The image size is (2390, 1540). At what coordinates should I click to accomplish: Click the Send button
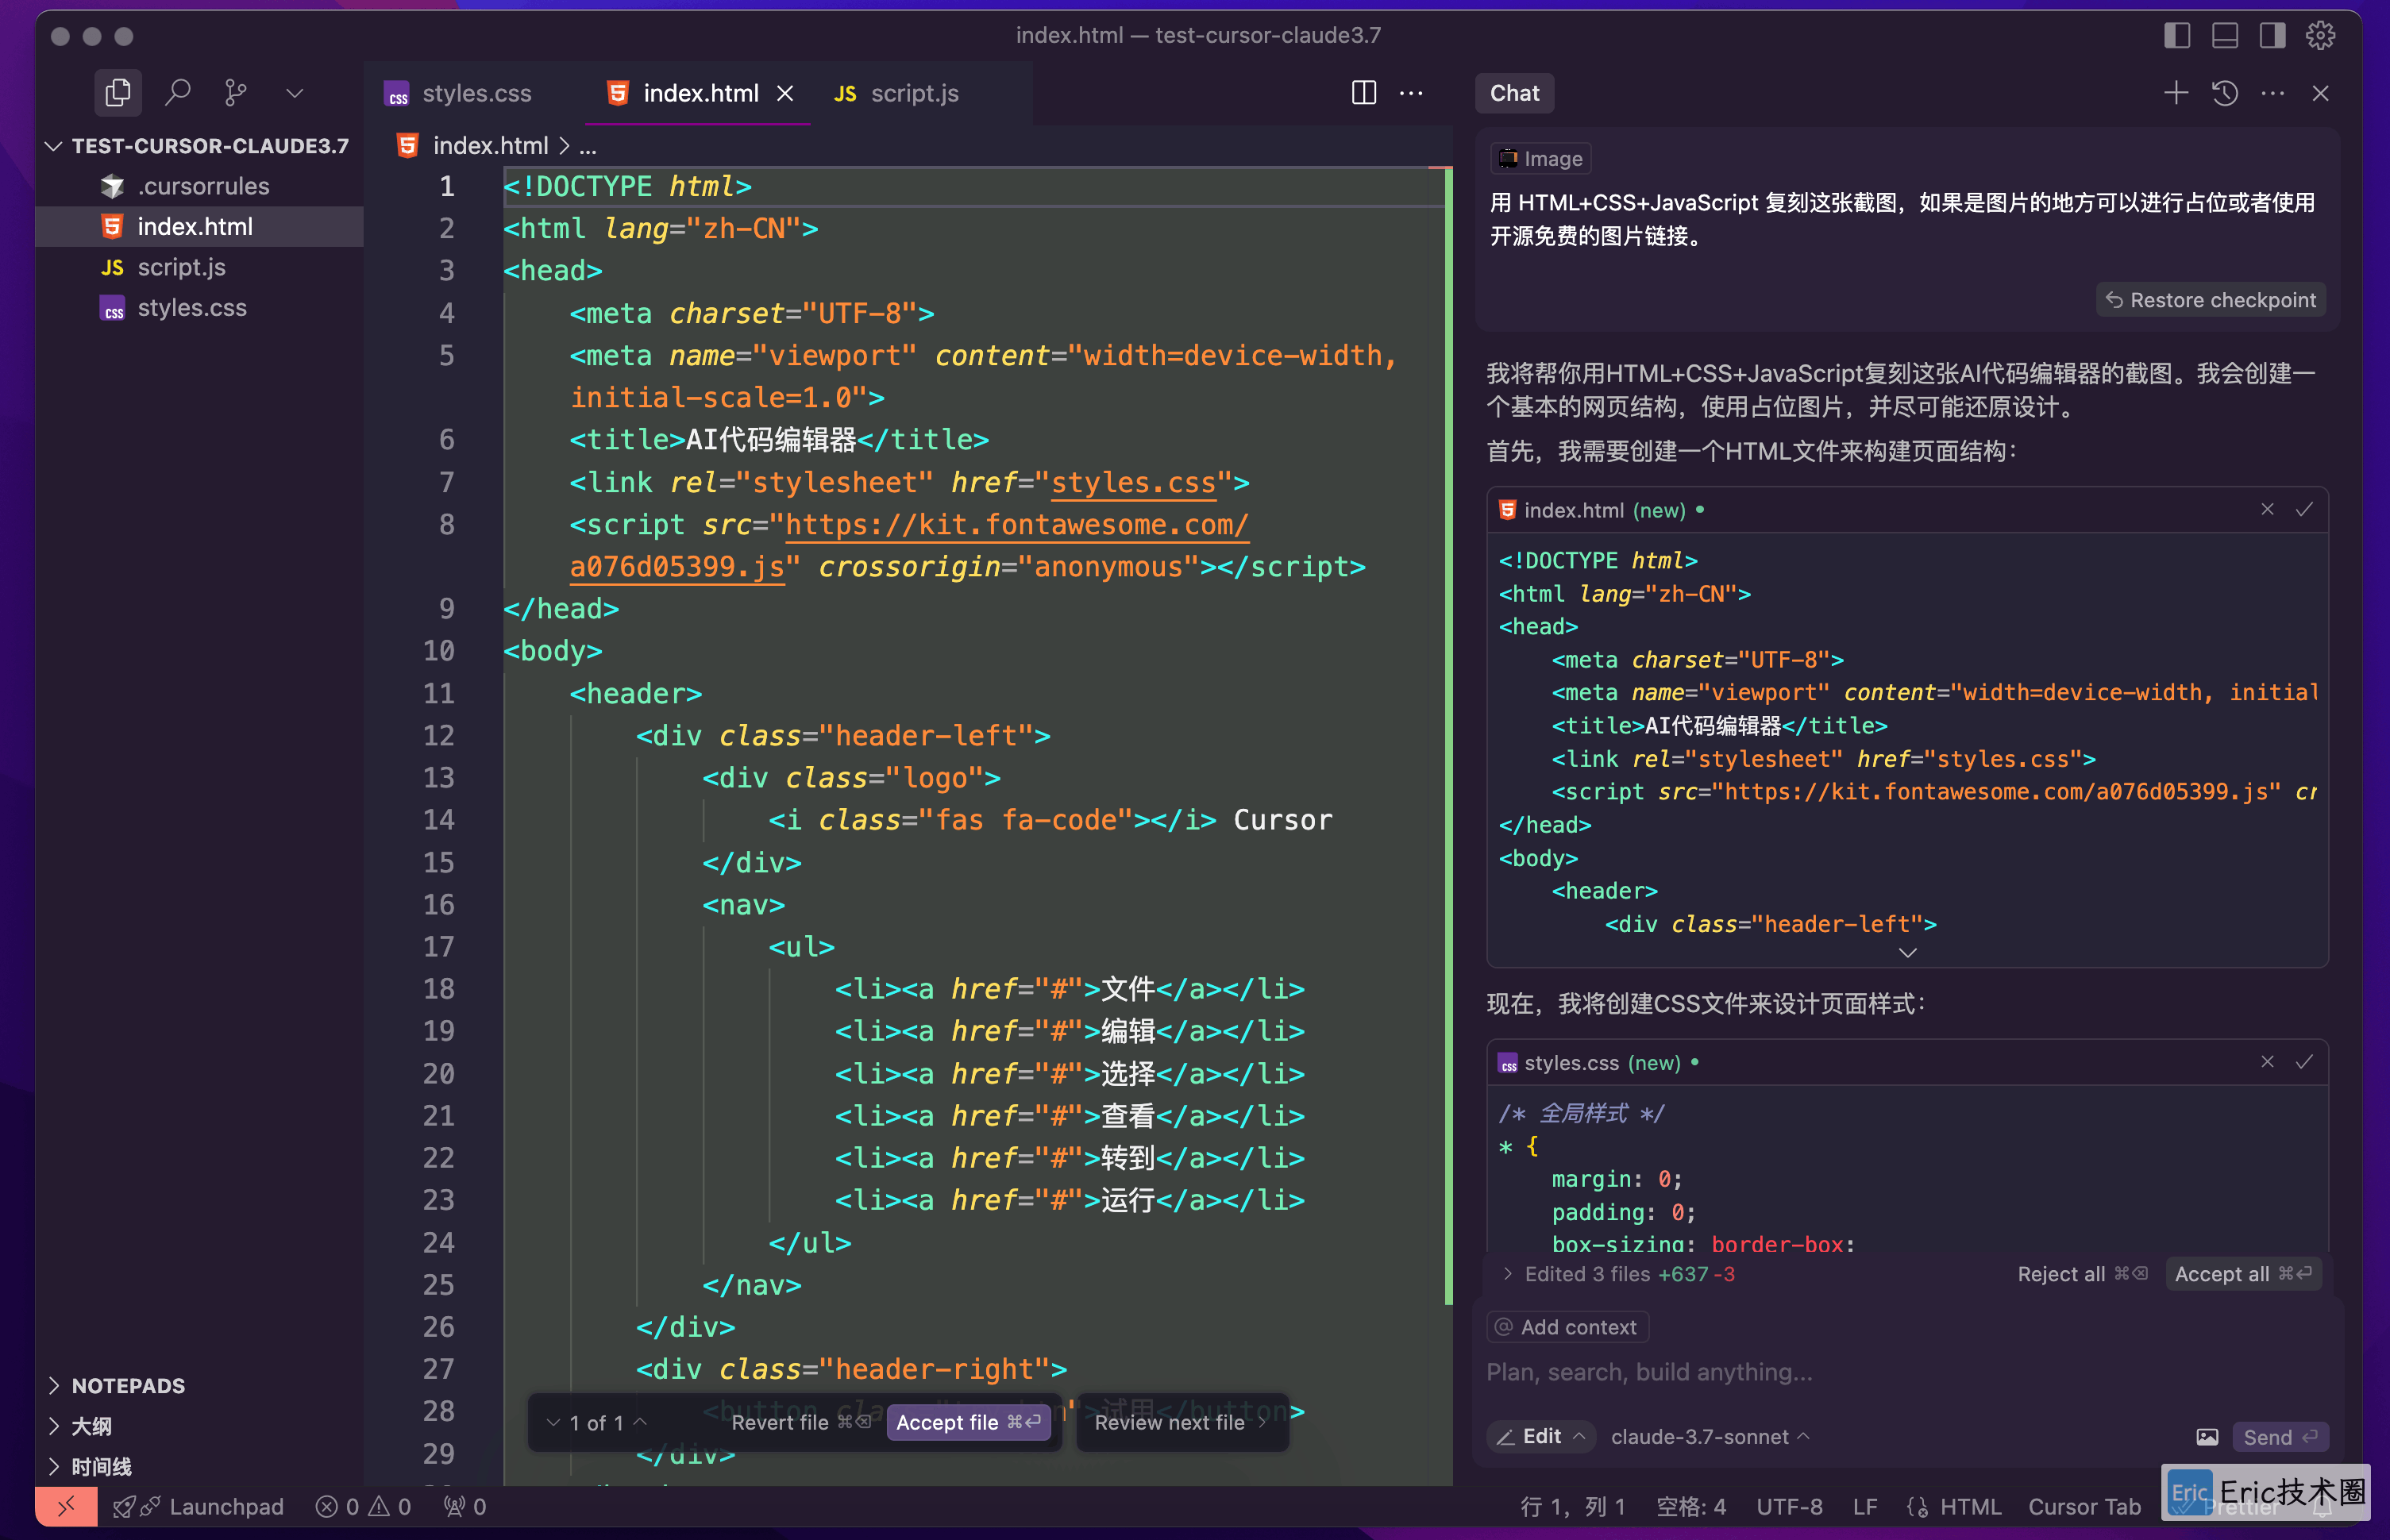(x=2280, y=1437)
